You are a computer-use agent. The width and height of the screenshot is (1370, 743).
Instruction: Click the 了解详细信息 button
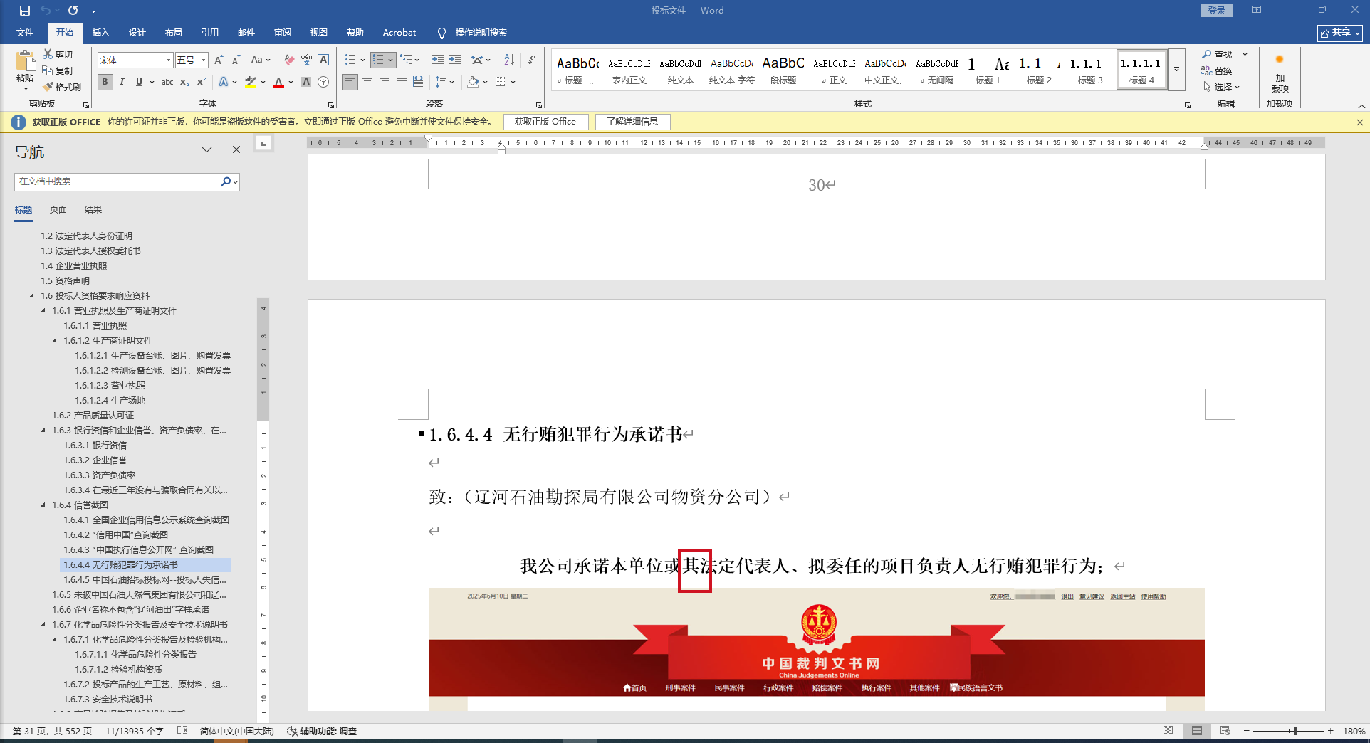[632, 122]
